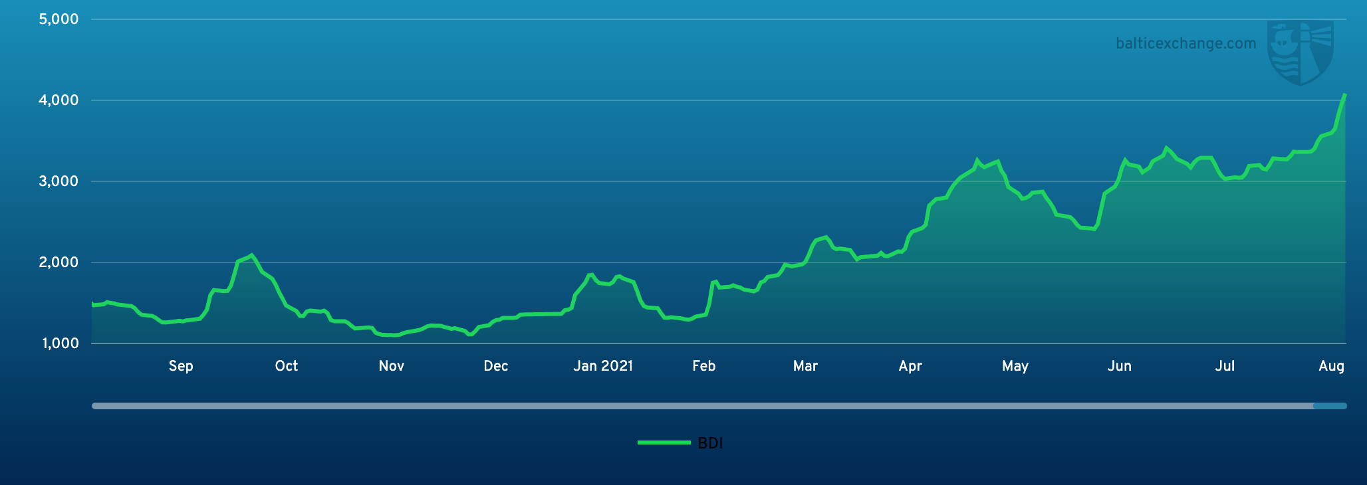Image resolution: width=1367 pixels, height=485 pixels.
Task: Click the green BDI legend line marker
Action: point(664,442)
